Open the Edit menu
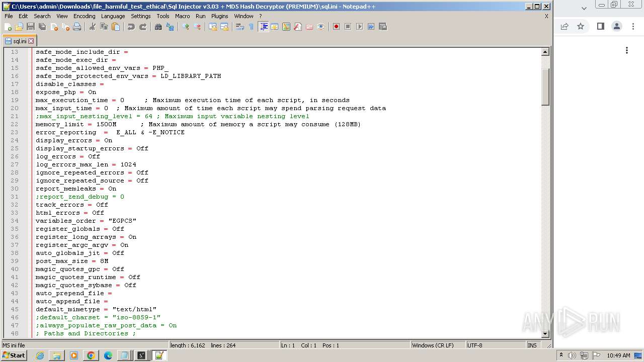Image resolution: width=644 pixels, height=362 pixels. pos(23,16)
